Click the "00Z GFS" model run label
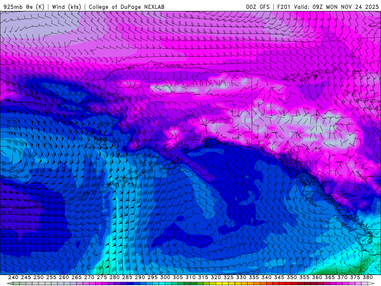This screenshot has height=286, width=381. [258, 7]
